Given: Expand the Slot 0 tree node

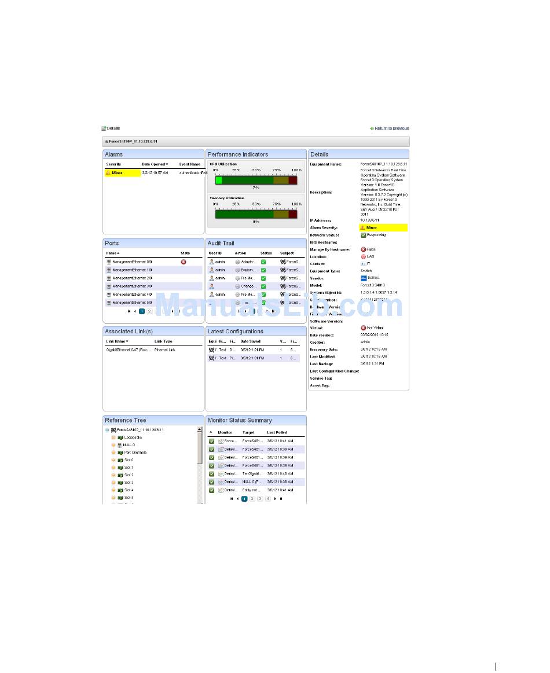Looking at the screenshot, I should tap(113, 460).
